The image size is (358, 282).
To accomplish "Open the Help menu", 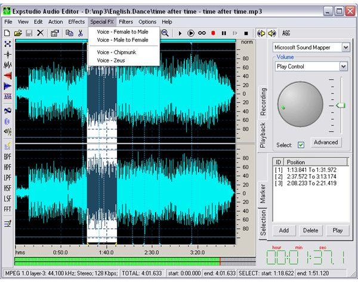I will 167,22.
